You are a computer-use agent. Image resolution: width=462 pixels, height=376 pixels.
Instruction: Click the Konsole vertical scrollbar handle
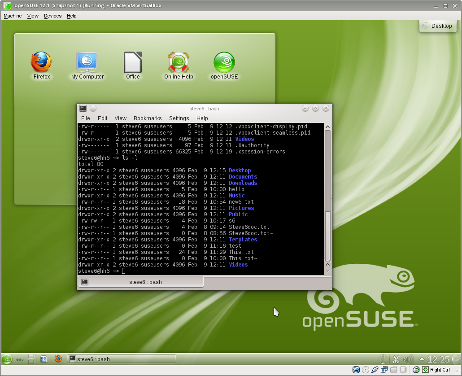(327, 236)
